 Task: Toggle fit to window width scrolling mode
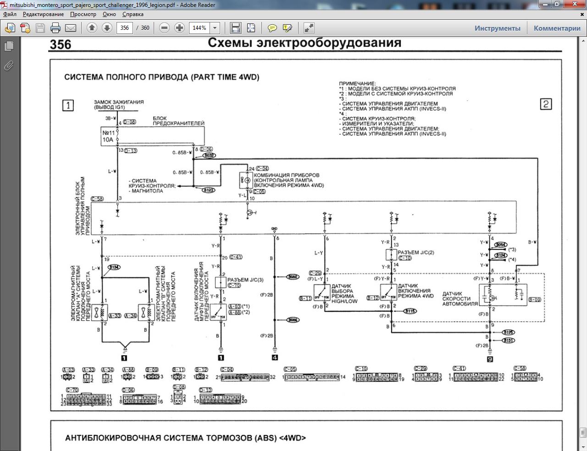tap(236, 28)
